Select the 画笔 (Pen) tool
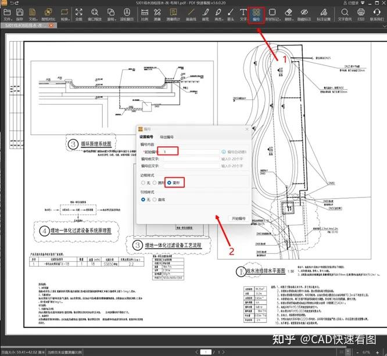Image resolution: width=387 pixels, height=356 pixels. 205,15
